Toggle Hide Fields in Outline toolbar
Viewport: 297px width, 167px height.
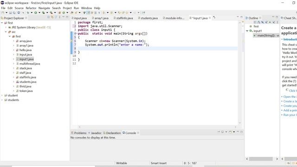[x=262, y=22]
